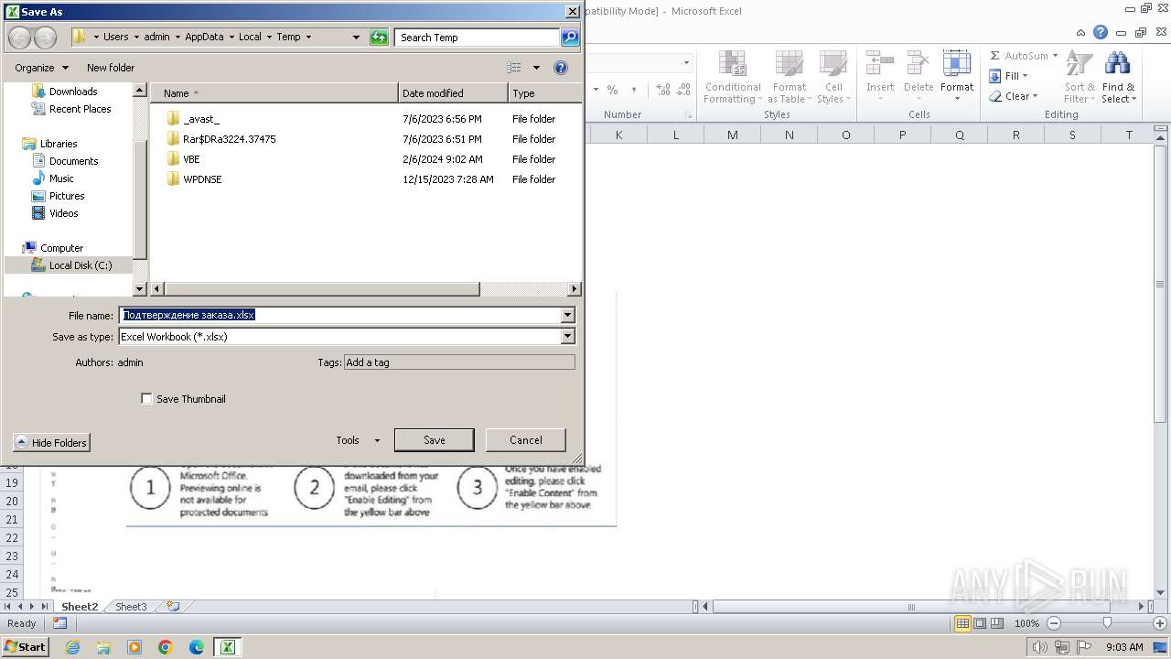Click Format as Table in Excel ribbon
Image resolution: width=1171 pixels, height=659 pixels.
point(789,77)
